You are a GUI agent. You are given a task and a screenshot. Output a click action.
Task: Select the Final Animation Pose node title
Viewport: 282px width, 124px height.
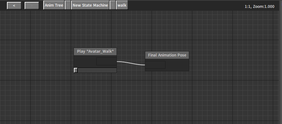click(x=167, y=55)
